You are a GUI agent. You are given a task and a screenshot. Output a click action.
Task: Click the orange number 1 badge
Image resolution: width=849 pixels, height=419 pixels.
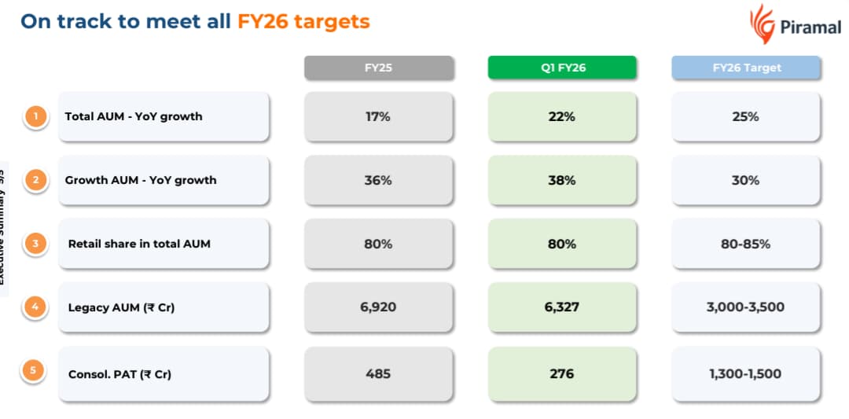coord(35,116)
